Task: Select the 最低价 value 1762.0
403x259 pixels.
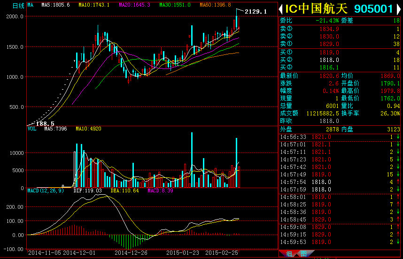Action: click(x=390, y=99)
